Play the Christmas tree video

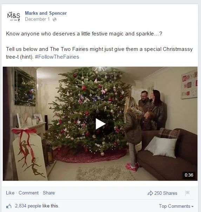(x=100, y=124)
